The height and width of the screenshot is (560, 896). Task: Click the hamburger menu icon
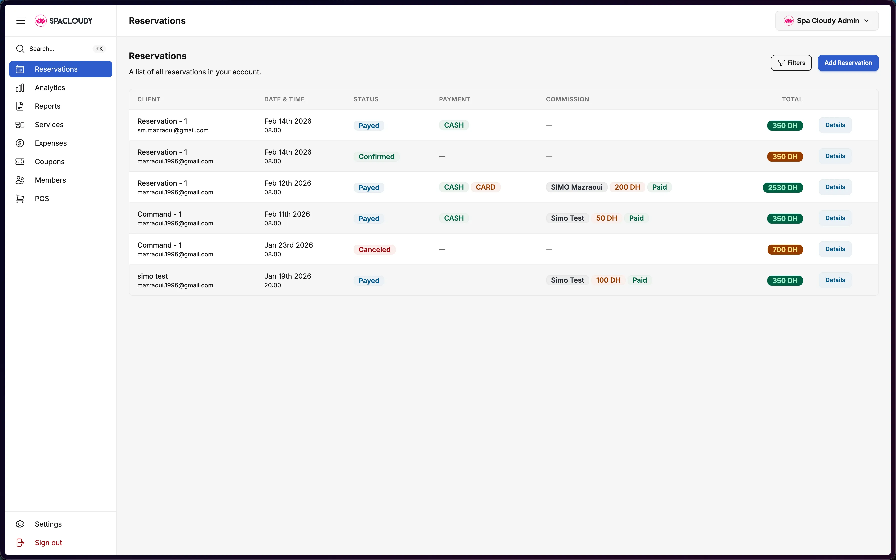coord(21,21)
